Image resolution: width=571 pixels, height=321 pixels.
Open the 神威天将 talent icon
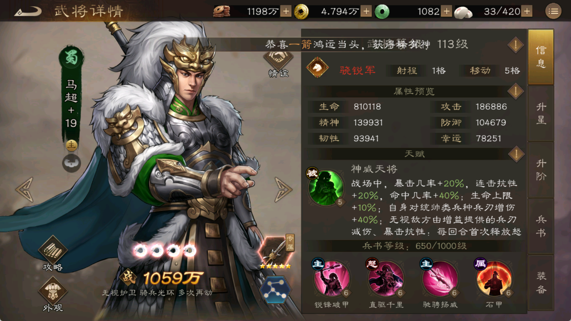pyautogui.click(x=326, y=188)
